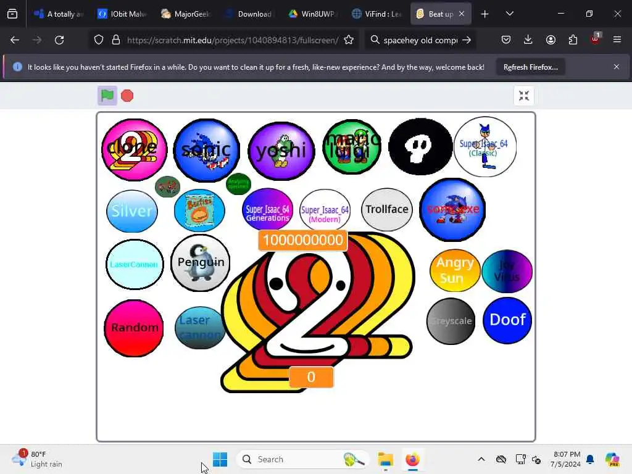
Task: Click the taskbar Search box
Action: coord(302,459)
